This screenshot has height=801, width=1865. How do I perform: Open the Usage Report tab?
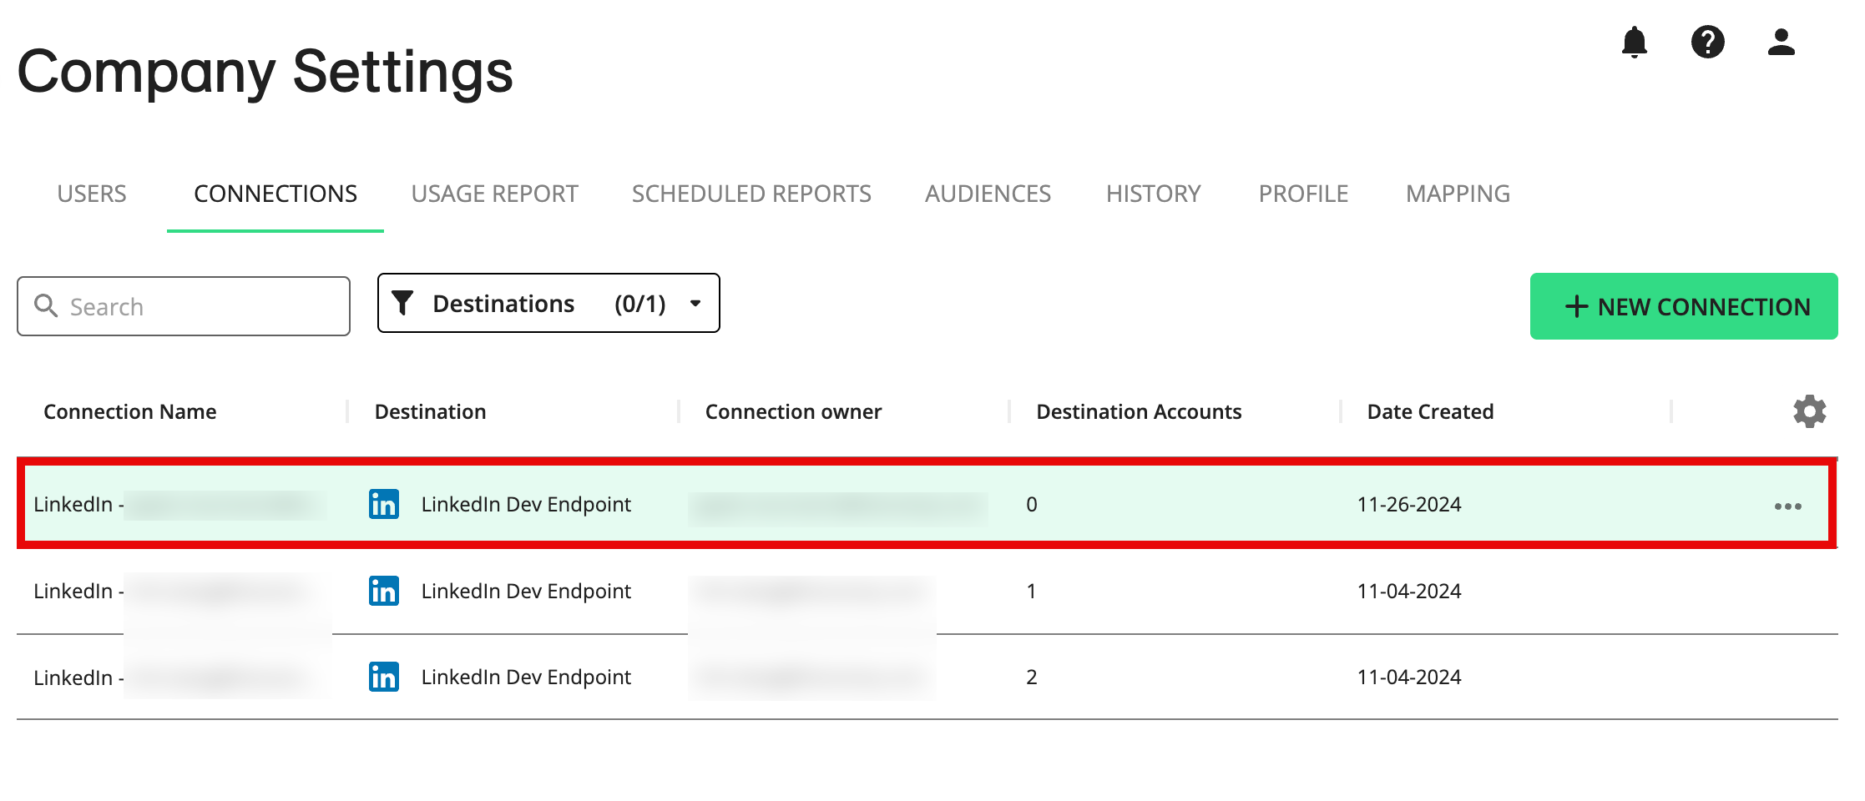494,194
